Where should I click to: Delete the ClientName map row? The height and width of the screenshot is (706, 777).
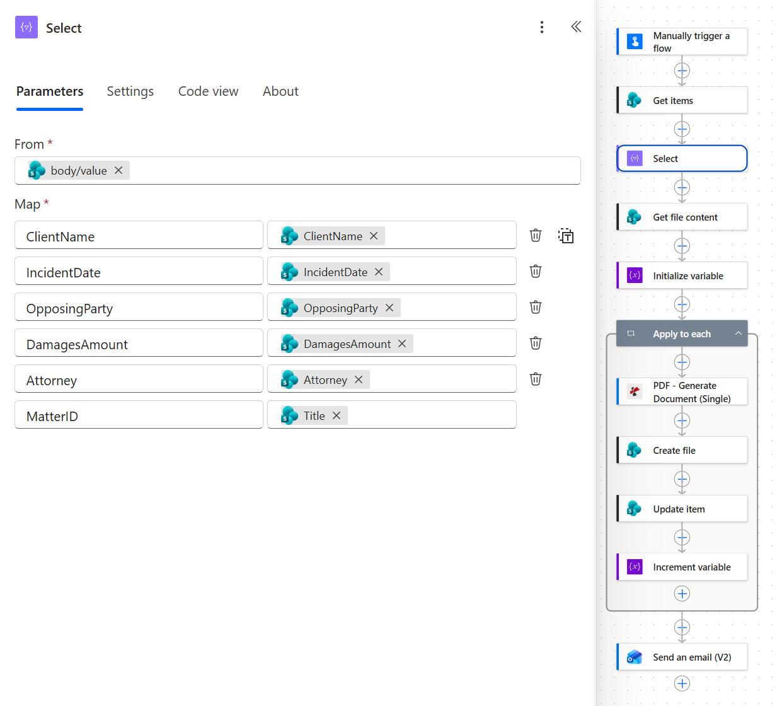536,235
